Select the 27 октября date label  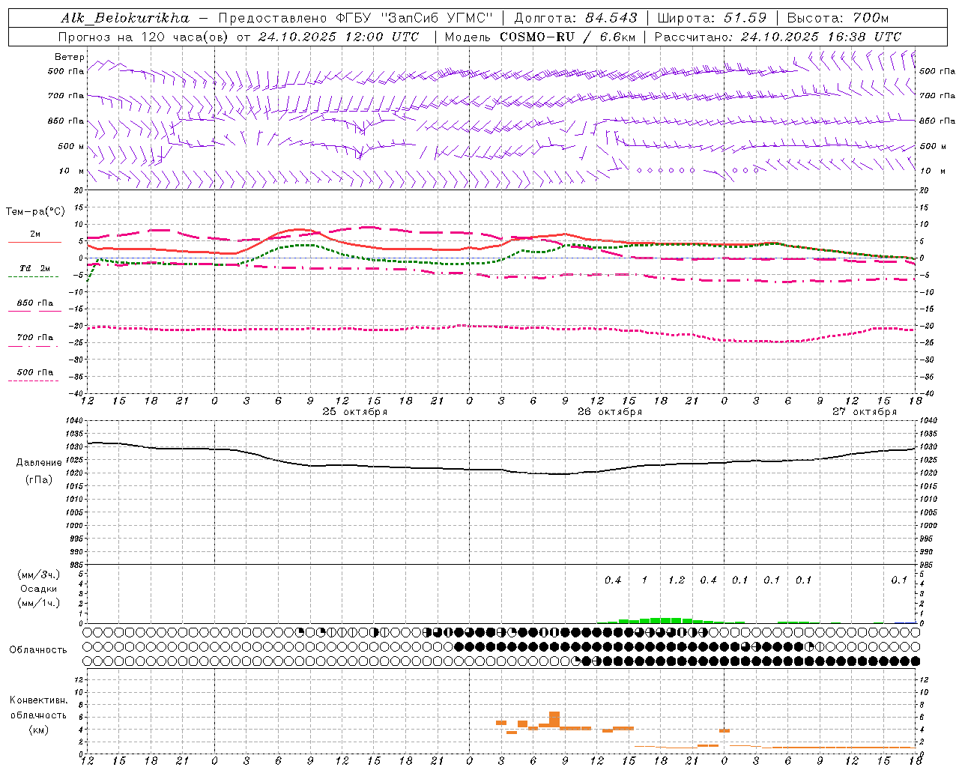coord(864,412)
